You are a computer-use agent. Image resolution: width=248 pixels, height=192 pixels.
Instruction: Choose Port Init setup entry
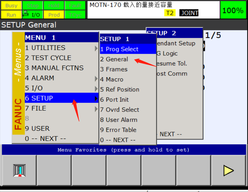point(128,99)
